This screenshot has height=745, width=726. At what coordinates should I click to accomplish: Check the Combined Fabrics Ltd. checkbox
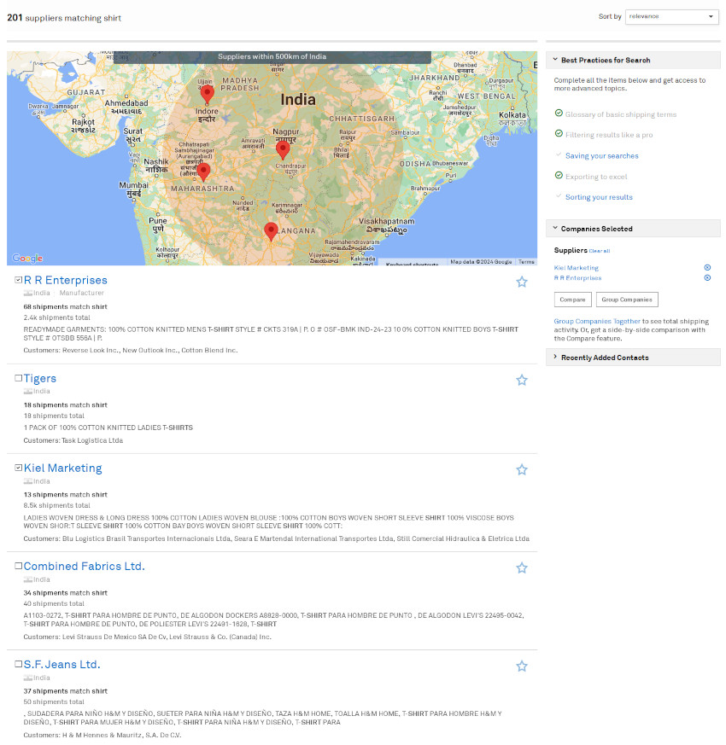point(18,565)
